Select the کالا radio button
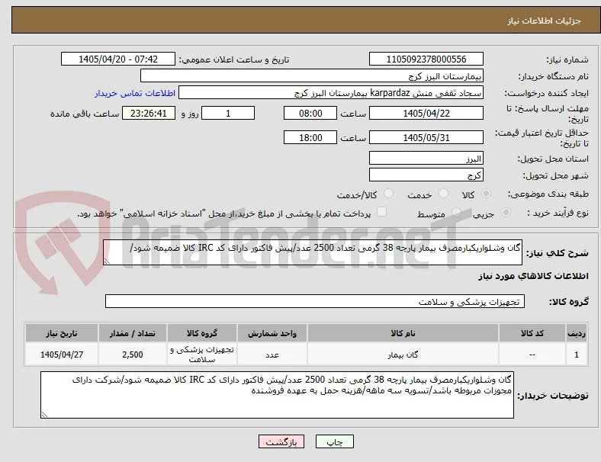Image resolution: width=601 pixels, height=462 pixels. coord(486,194)
